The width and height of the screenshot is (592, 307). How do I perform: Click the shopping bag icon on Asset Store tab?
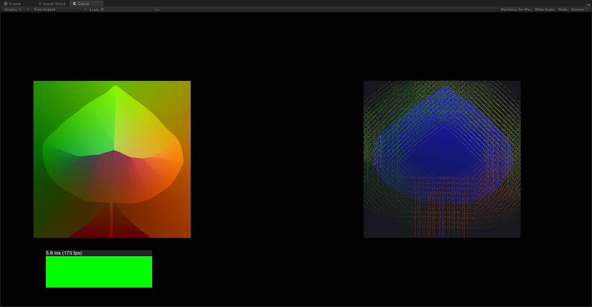[40, 4]
